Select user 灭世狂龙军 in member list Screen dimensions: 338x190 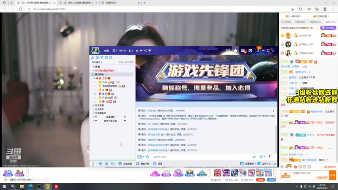(108, 98)
